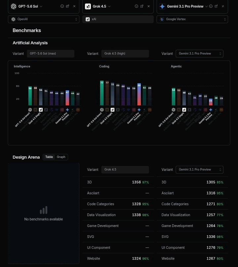Click info icon on Gemini 3.1 Pro Preview card
Viewport: 238px width, 267px height.
211,6
